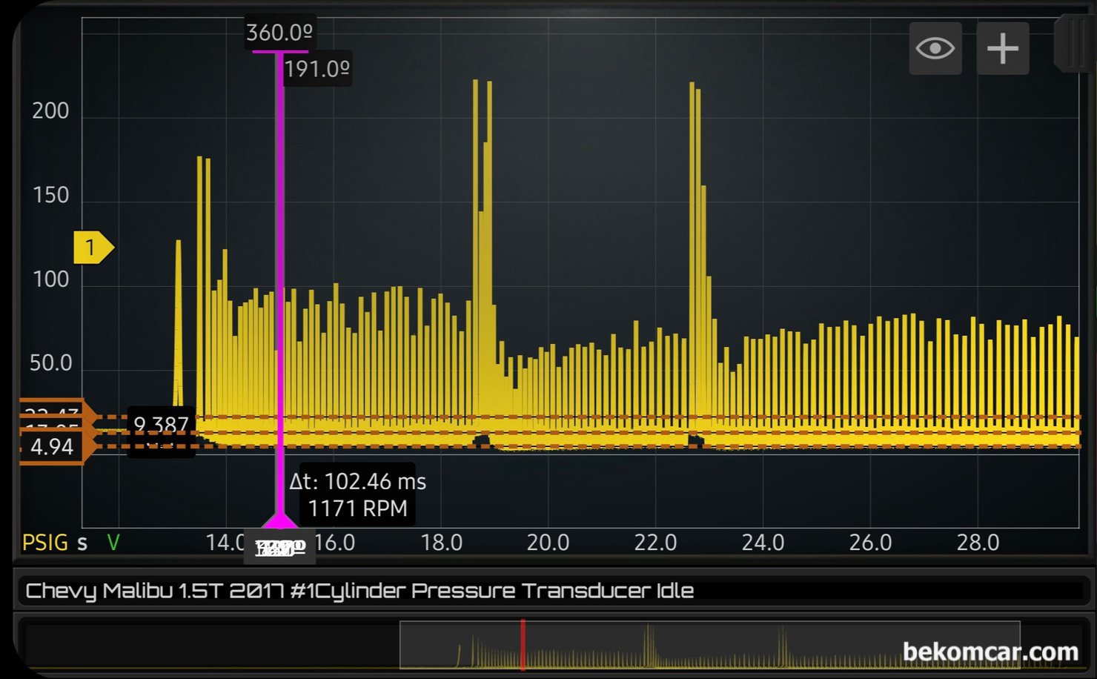Image resolution: width=1097 pixels, height=679 pixels.
Task: Click the plus add button
Action: point(1002,49)
